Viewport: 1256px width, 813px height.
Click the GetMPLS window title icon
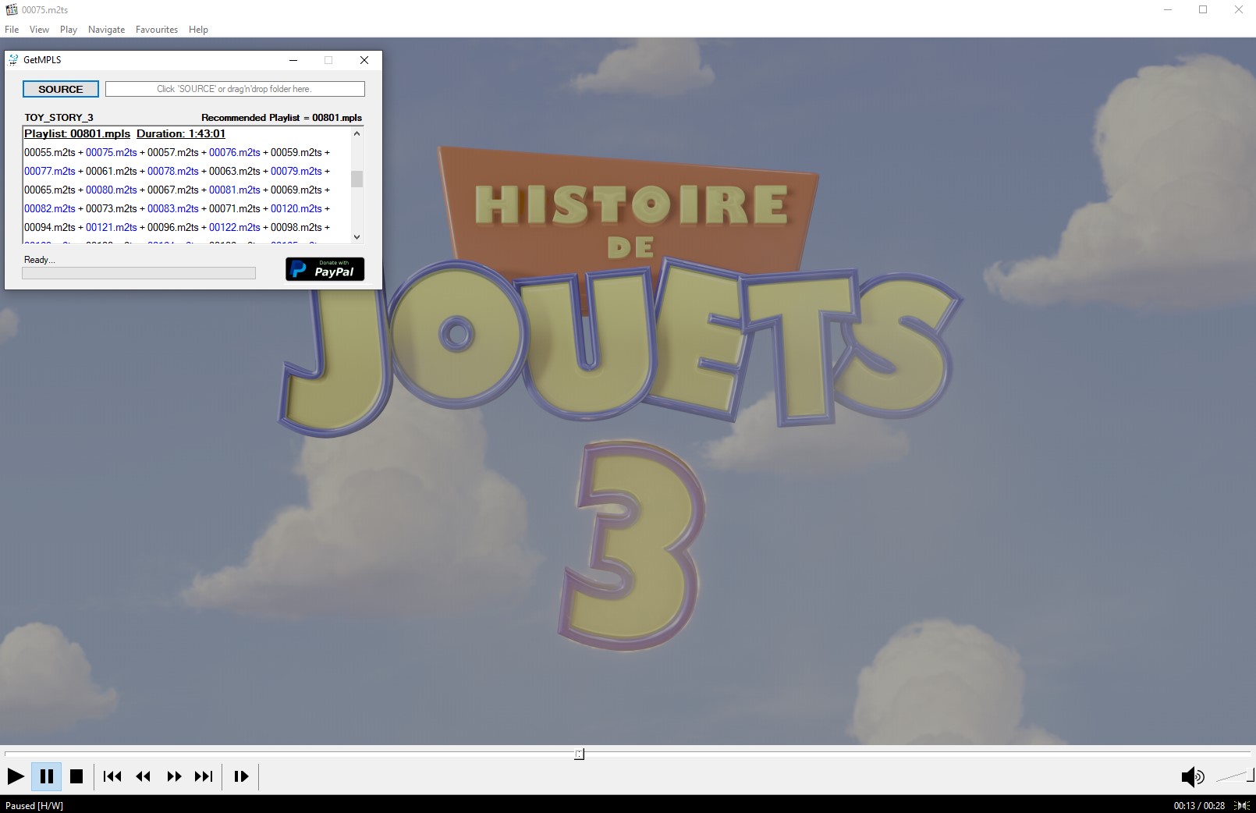(x=13, y=60)
